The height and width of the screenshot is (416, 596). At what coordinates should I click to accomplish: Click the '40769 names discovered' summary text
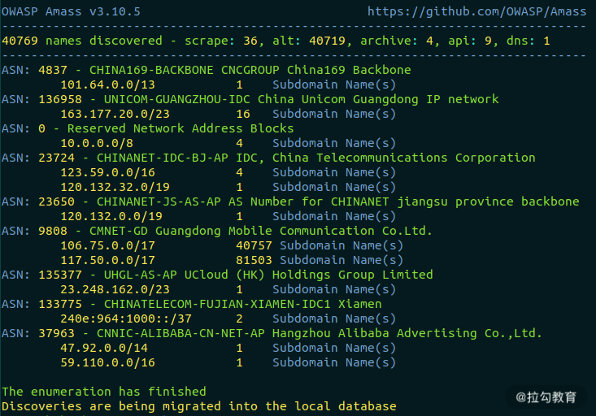coord(82,41)
